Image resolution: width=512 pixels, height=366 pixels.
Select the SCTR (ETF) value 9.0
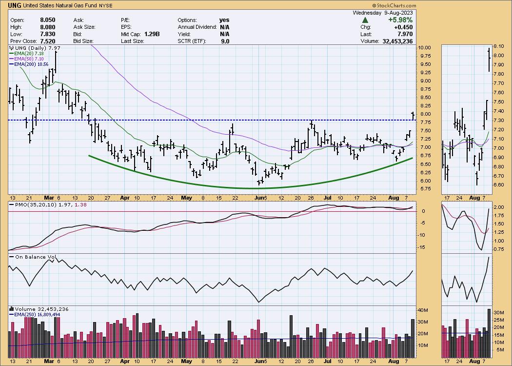[x=225, y=41]
